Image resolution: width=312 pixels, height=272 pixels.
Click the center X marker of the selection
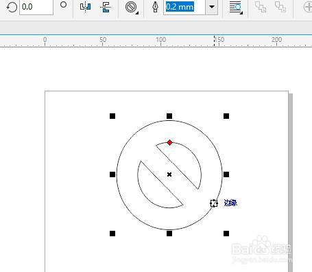(x=169, y=174)
